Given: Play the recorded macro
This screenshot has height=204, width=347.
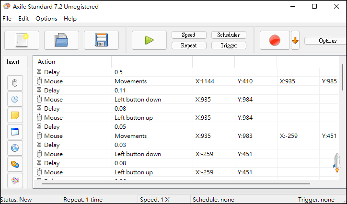Looking at the screenshot, I should (x=149, y=40).
